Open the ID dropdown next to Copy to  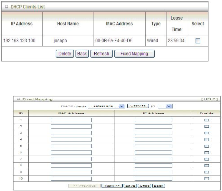click(x=165, y=106)
